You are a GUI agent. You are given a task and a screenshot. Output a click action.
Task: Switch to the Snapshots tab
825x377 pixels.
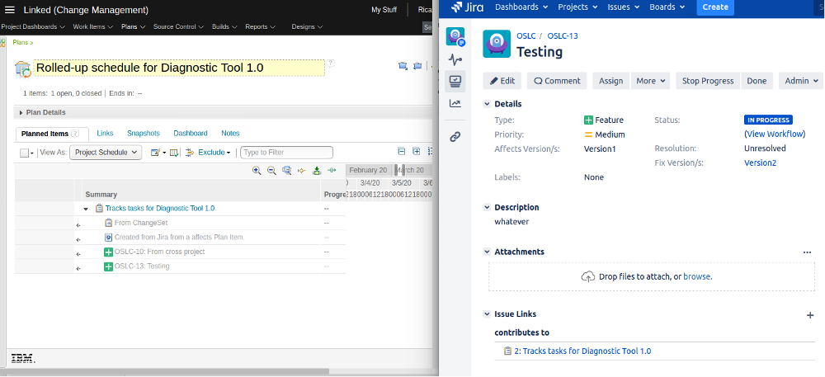(x=143, y=134)
